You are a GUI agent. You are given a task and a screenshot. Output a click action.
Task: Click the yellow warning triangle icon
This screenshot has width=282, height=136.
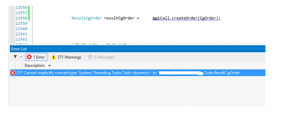click(x=54, y=57)
